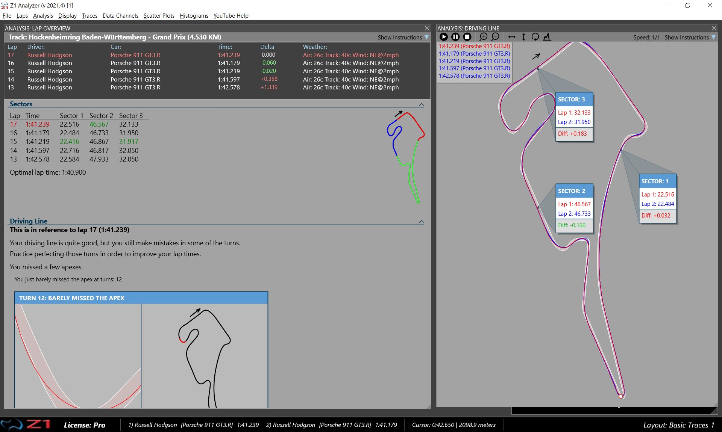
Task: Open the Traces menu
Action: [89, 16]
